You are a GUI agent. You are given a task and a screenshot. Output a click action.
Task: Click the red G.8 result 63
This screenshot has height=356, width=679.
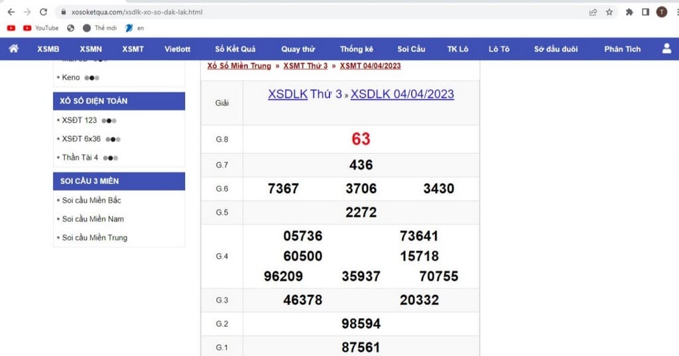pos(361,139)
